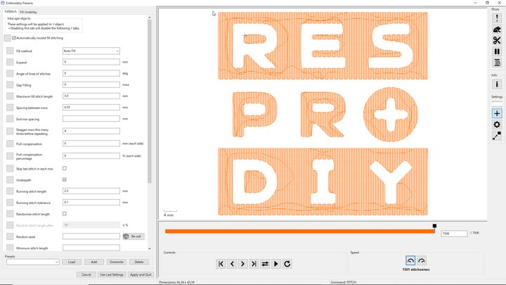Screen dimensions: 506x285
Task: Click Overwrite preset button
Action: (117, 262)
